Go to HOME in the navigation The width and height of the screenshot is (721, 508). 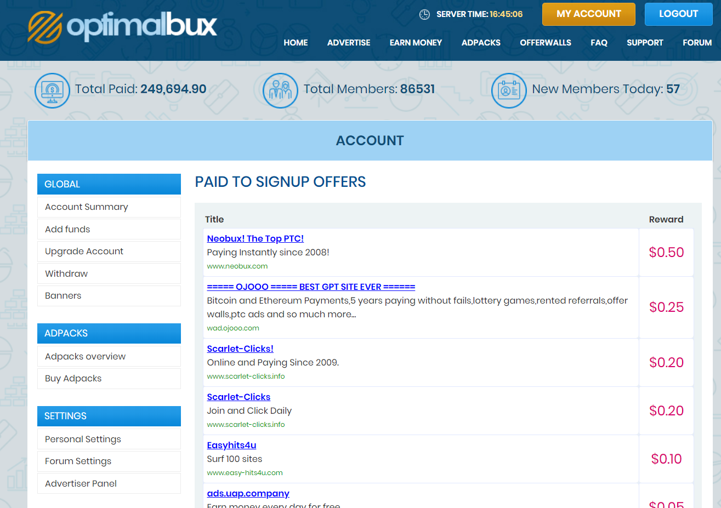click(x=296, y=43)
